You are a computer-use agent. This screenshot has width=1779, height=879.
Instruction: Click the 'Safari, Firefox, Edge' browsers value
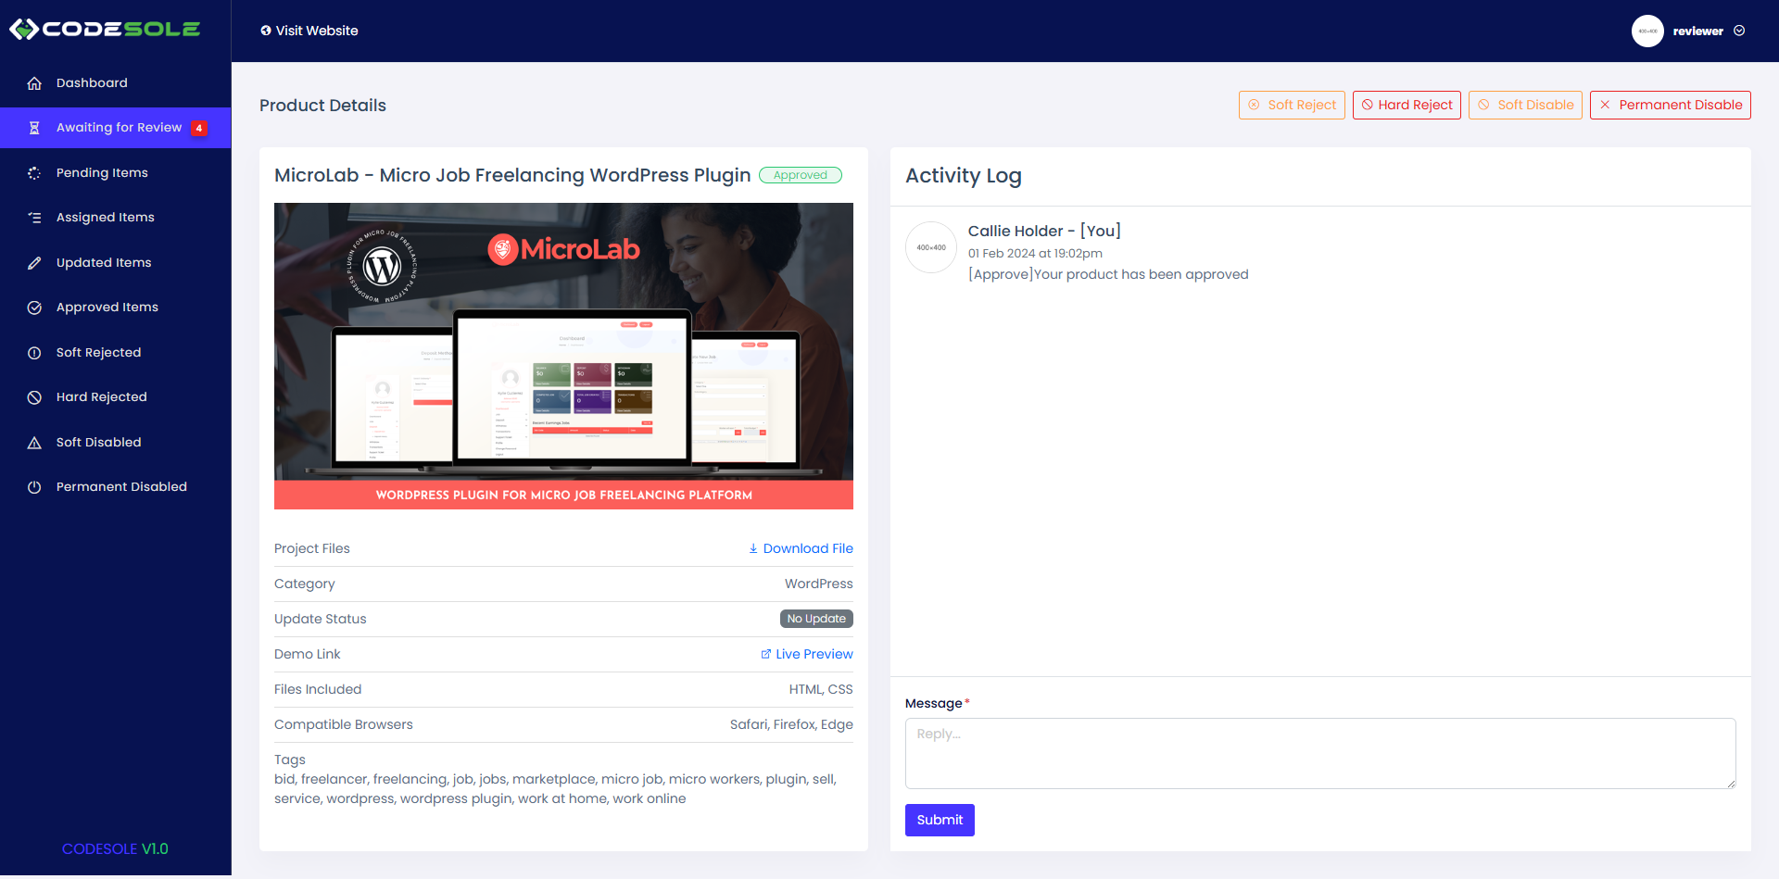click(x=791, y=724)
